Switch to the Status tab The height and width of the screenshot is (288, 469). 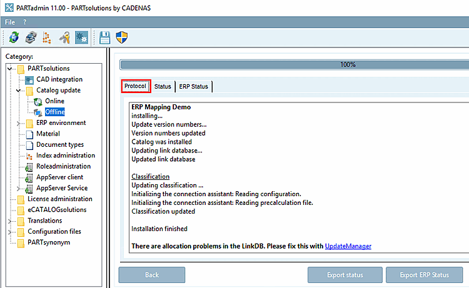click(163, 87)
